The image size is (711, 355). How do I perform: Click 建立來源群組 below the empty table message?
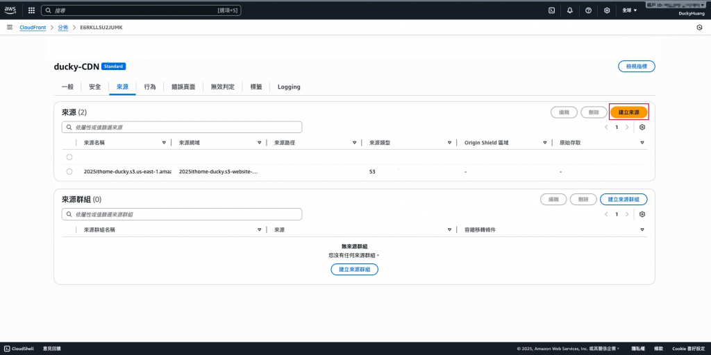pyautogui.click(x=355, y=270)
